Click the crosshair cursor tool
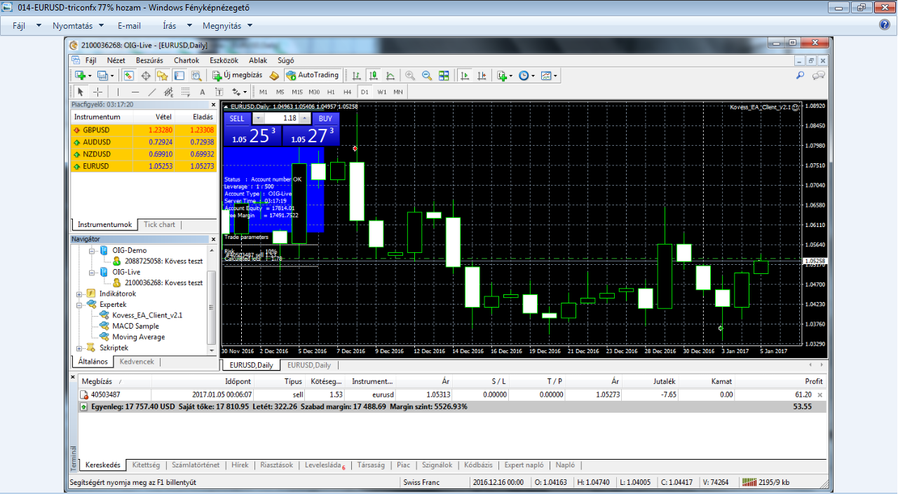The height and width of the screenshot is (494, 898). pos(97,92)
